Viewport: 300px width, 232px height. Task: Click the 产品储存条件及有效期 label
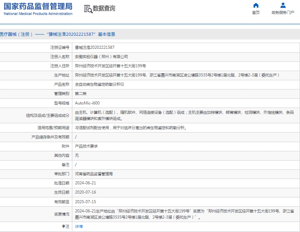click(50, 137)
